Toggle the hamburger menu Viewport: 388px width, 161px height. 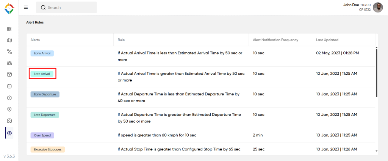(x=26, y=7)
